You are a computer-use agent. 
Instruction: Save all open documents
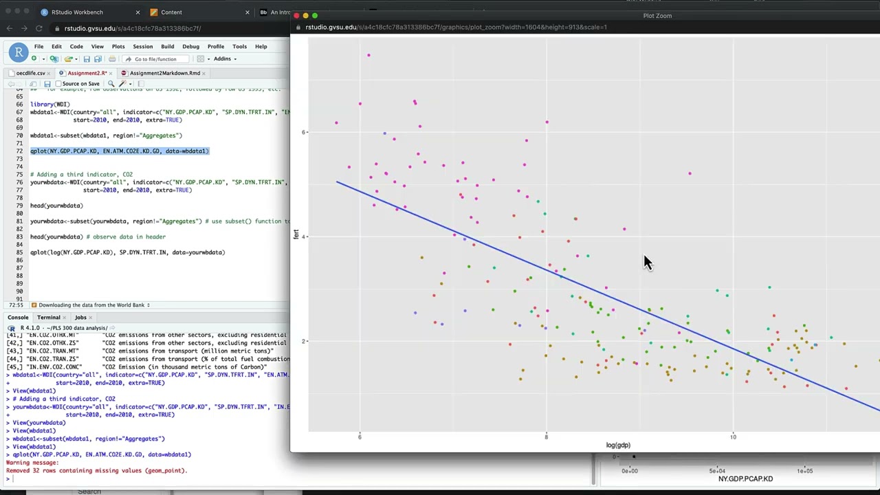[98, 59]
